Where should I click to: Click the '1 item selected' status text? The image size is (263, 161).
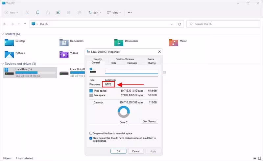point(24,158)
